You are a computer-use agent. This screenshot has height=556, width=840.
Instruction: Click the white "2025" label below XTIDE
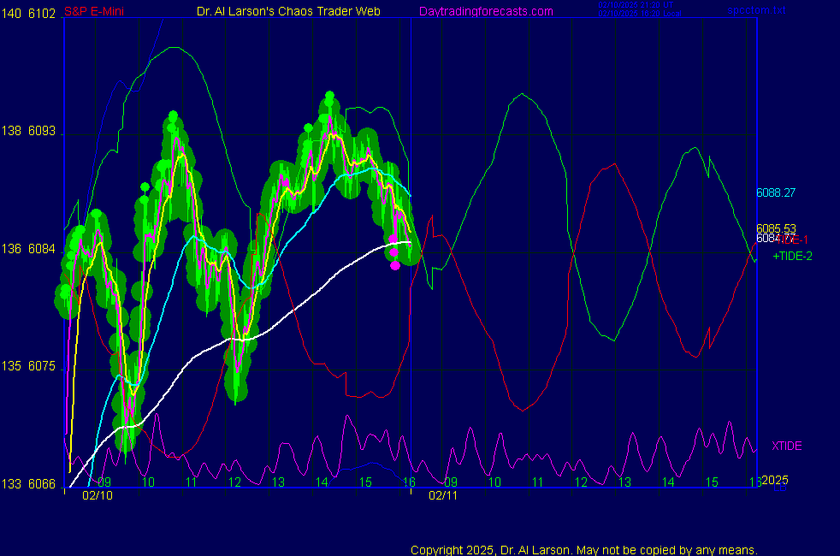coord(775,480)
